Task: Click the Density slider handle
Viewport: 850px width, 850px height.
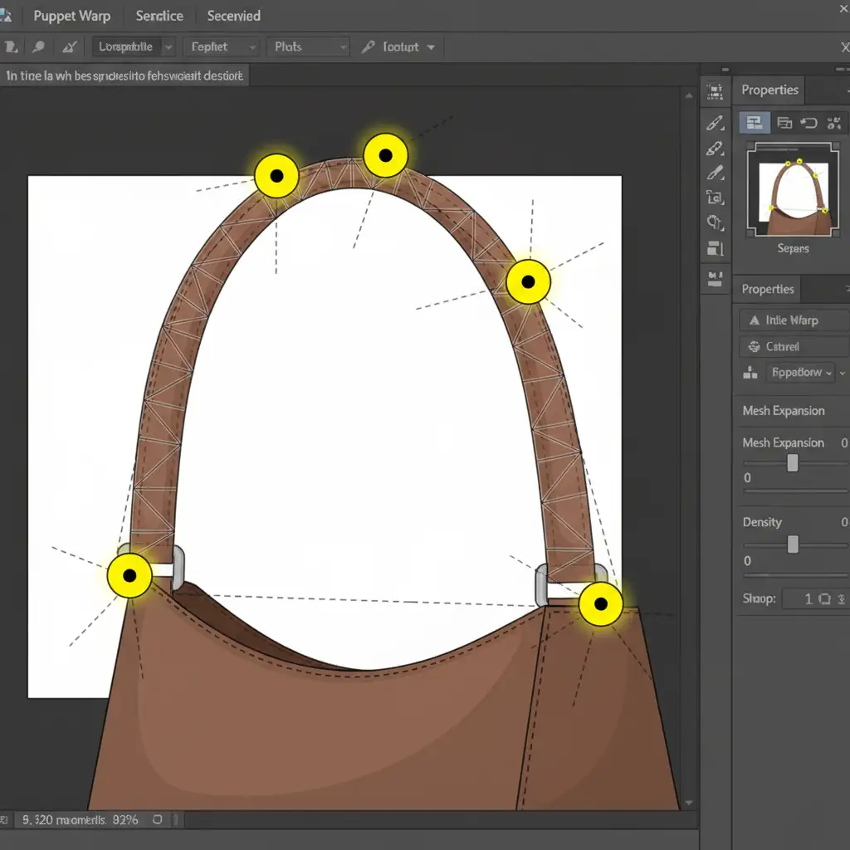Action: pyautogui.click(x=793, y=544)
